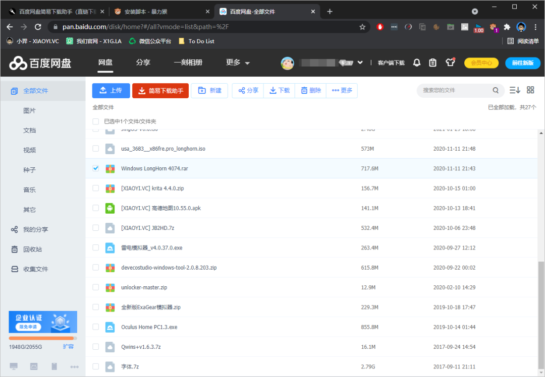Bookmark this page with star icon
The width and height of the screenshot is (545, 377).
point(362,27)
